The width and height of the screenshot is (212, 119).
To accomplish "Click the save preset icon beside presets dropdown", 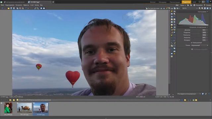I will coord(203,94).
